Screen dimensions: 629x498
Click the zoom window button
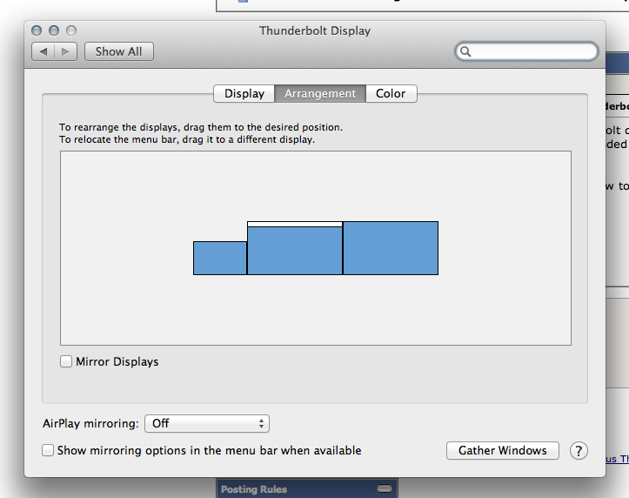(x=71, y=30)
